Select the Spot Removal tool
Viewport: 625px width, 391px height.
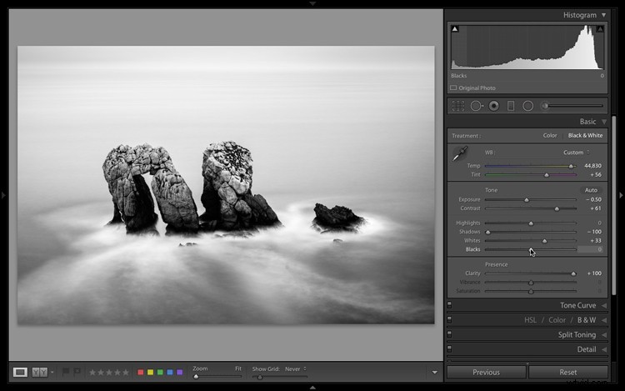pyautogui.click(x=477, y=106)
